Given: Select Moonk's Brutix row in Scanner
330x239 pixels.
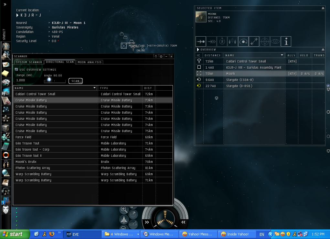Looking at the screenshot, I should pyautogui.click(x=93, y=162).
